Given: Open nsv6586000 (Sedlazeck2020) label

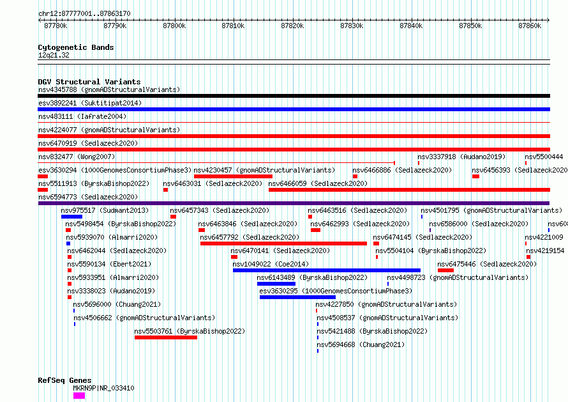Looking at the screenshot, I should click(479, 224).
